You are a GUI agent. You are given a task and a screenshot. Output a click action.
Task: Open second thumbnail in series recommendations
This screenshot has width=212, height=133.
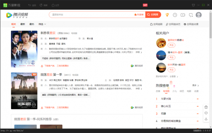click(51, 127)
